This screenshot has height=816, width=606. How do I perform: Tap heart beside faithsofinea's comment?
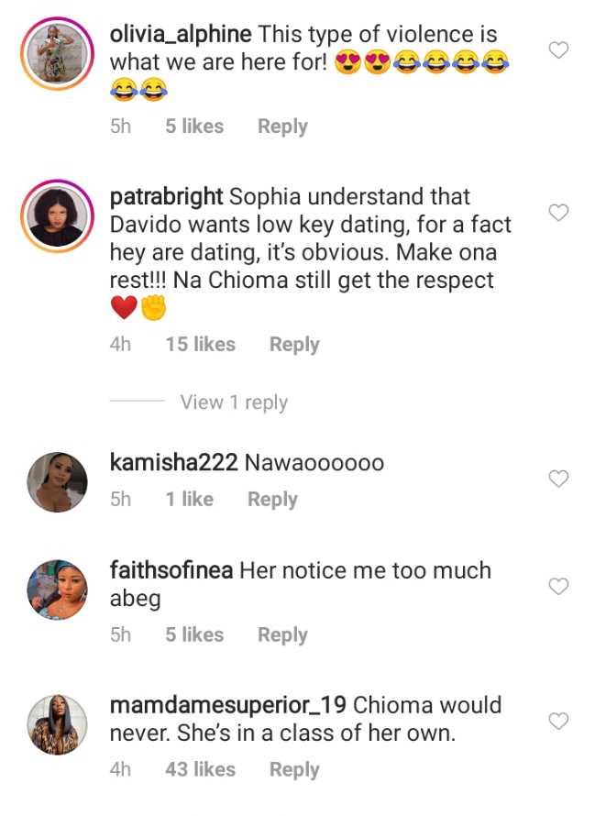click(x=558, y=585)
